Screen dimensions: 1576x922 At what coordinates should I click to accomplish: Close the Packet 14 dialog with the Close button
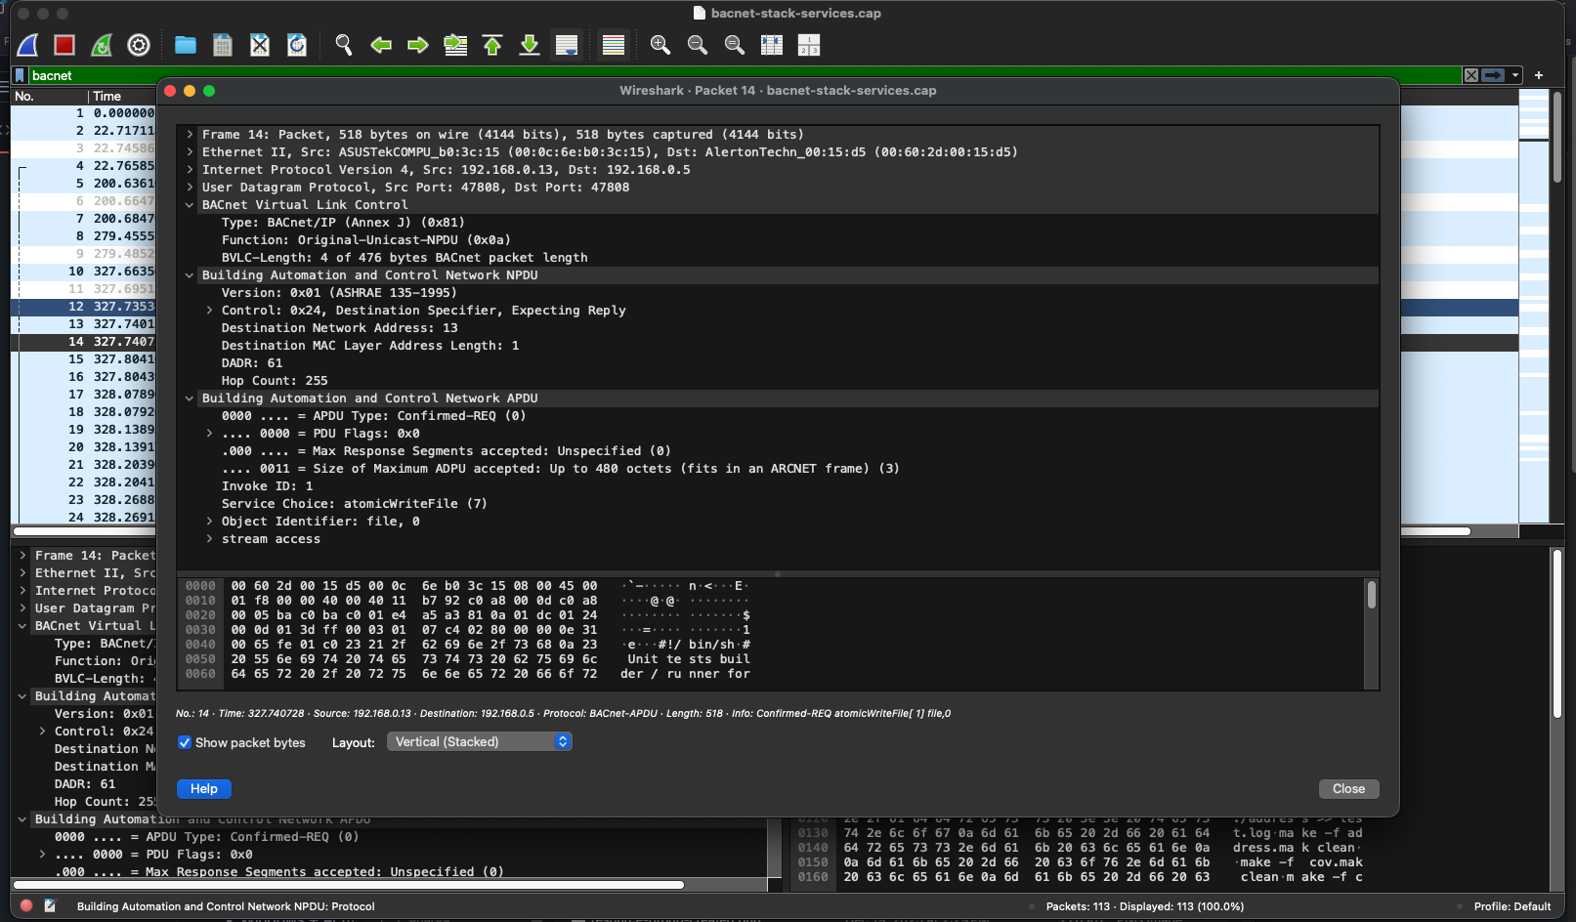pyautogui.click(x=1348, y=788)
